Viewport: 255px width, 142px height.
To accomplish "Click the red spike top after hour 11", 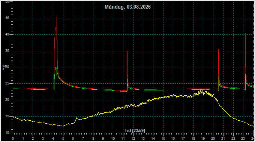I will tap(127, 51).
